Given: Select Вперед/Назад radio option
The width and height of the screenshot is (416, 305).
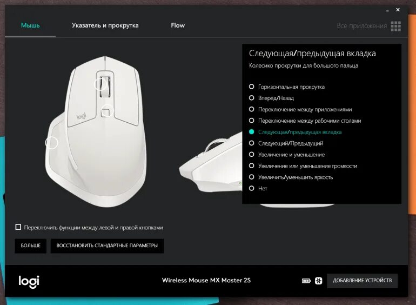Looking at the screenshot, I should coord(271,98).
